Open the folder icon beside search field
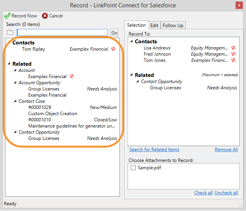Viewport: 246px width, 211px height. pyautogui.click(x=10, y=32)
